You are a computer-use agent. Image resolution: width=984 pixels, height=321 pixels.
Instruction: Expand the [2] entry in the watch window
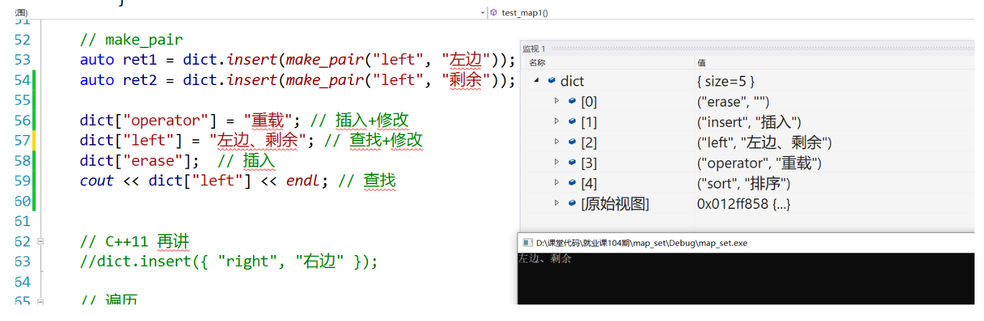pos(556,142)
